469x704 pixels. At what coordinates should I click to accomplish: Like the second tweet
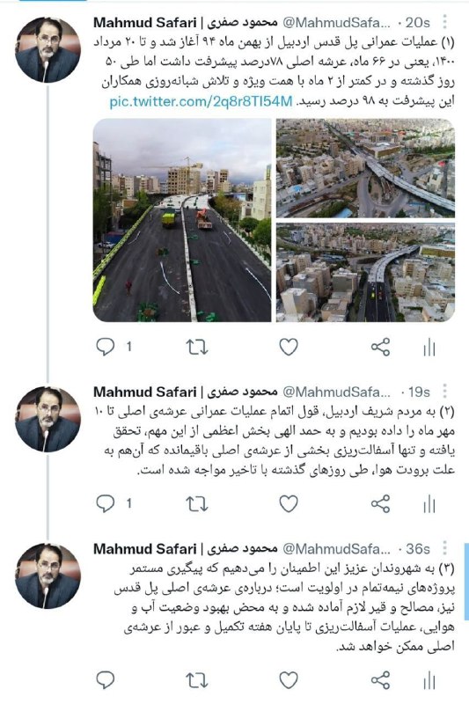point(289,503)
